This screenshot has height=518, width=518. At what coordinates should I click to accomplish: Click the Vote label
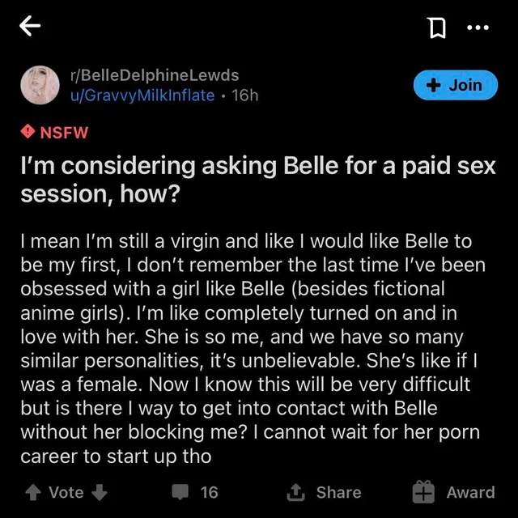click(x=66, y=492)
